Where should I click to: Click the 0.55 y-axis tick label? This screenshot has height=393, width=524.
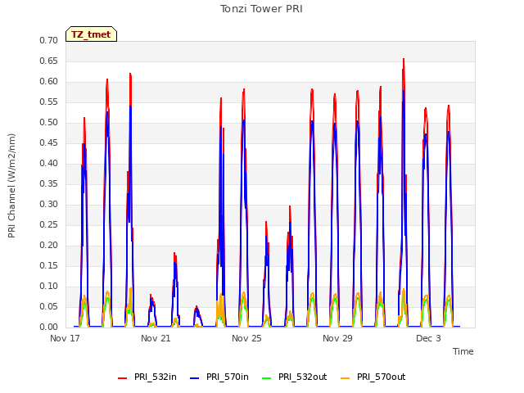pyautogui.click(x=49, y=102)
